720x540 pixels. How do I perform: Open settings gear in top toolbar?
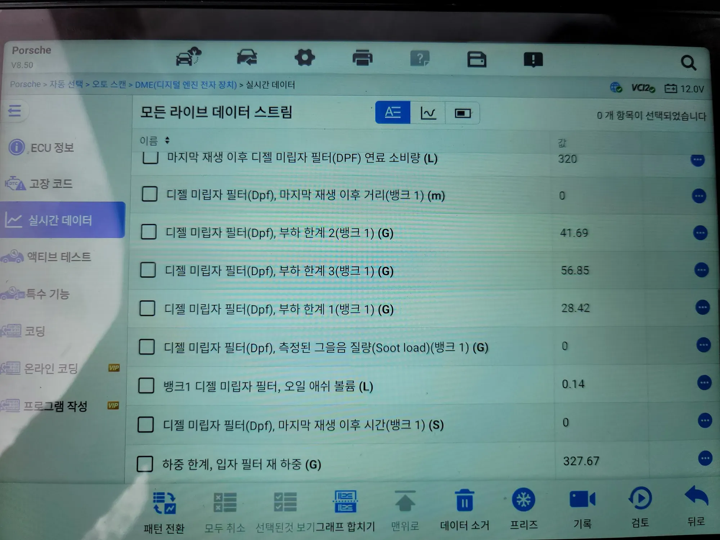tap(305, 58)
